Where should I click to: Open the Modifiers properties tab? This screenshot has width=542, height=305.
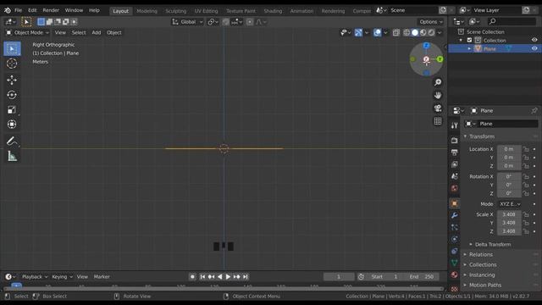454,215
